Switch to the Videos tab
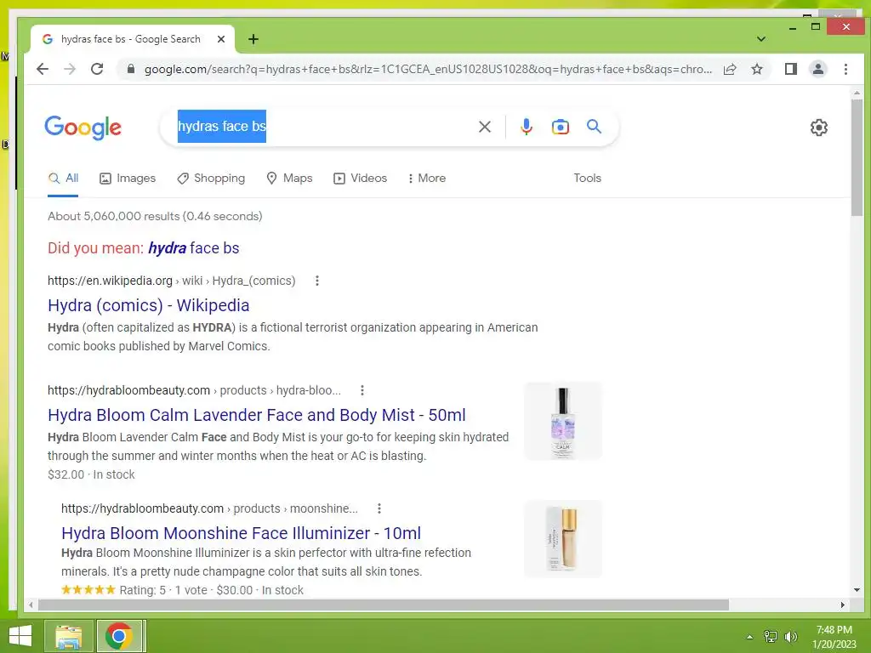871x653 pixels. [360, 179]
